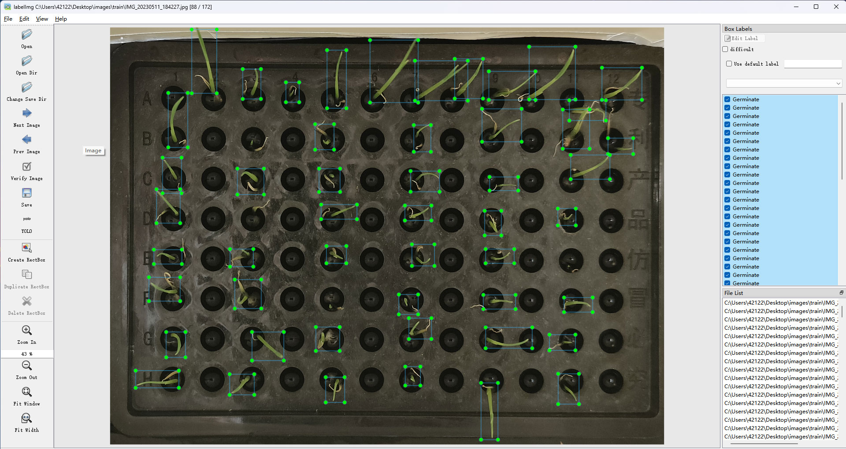Click the File List vertical scrollbar

click(842, 312)
